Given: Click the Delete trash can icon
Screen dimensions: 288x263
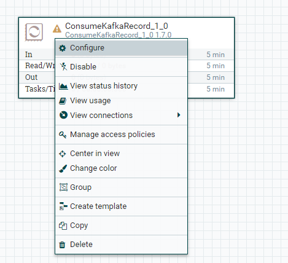Looking at the screenshot, I should tap(62, 245).
